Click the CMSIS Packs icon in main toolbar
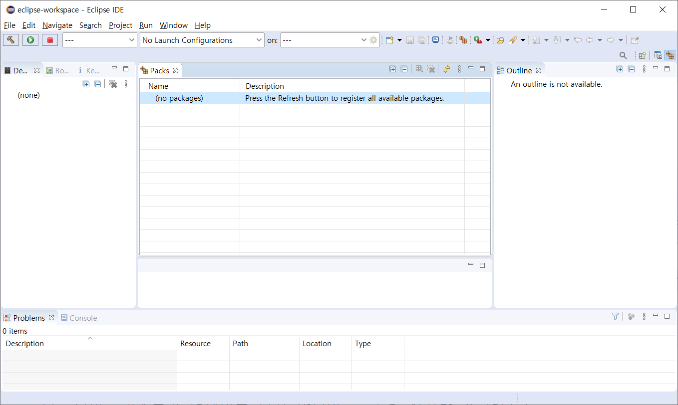 tap(463, 40)
